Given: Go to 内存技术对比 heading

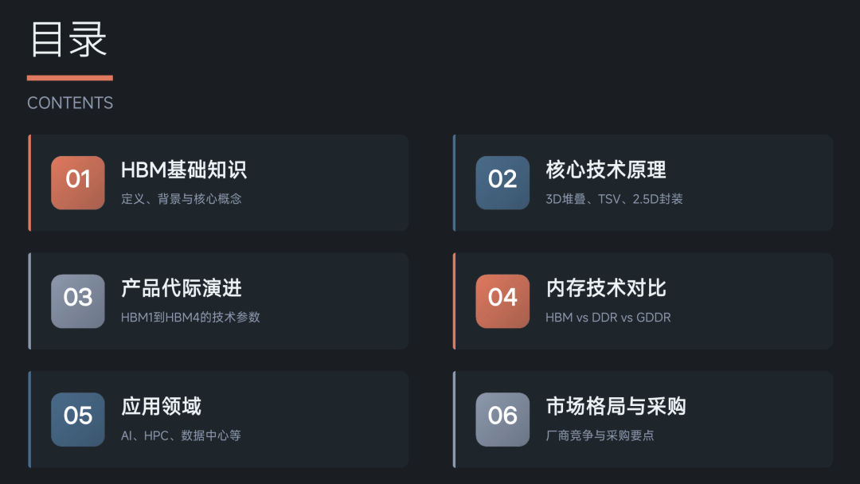Looking at the screenshot, I should click(x=606, y=288).
